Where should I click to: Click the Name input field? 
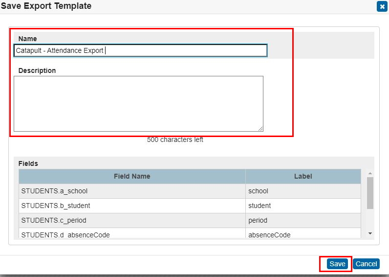click(x=140, y=50)
